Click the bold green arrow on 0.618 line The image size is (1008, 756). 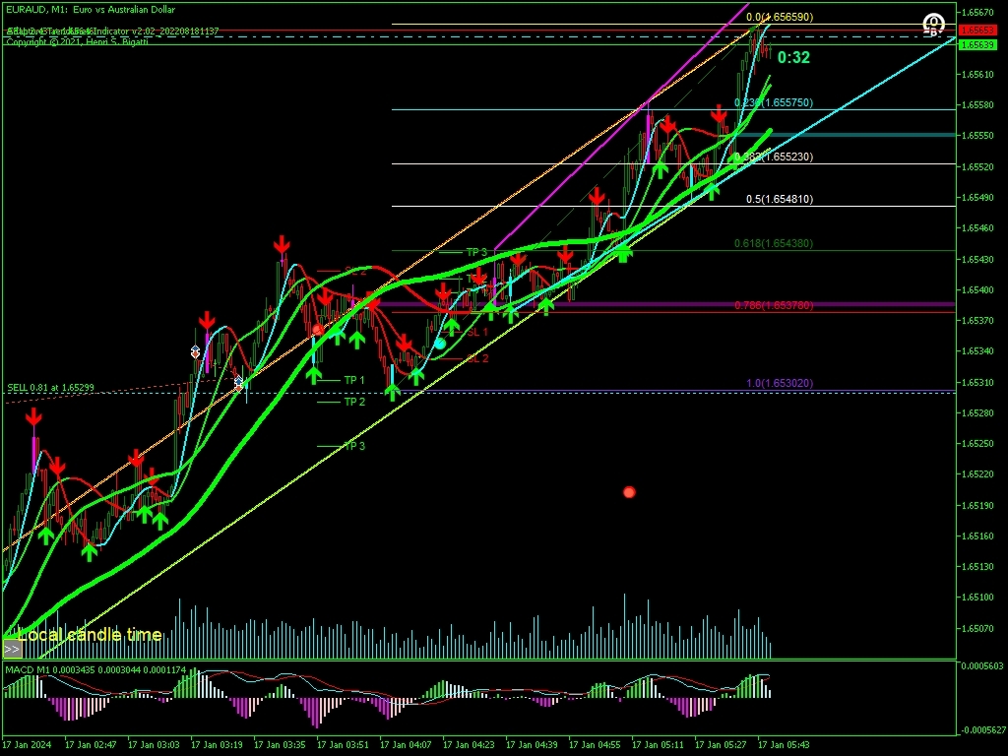(x=622, y=253)
